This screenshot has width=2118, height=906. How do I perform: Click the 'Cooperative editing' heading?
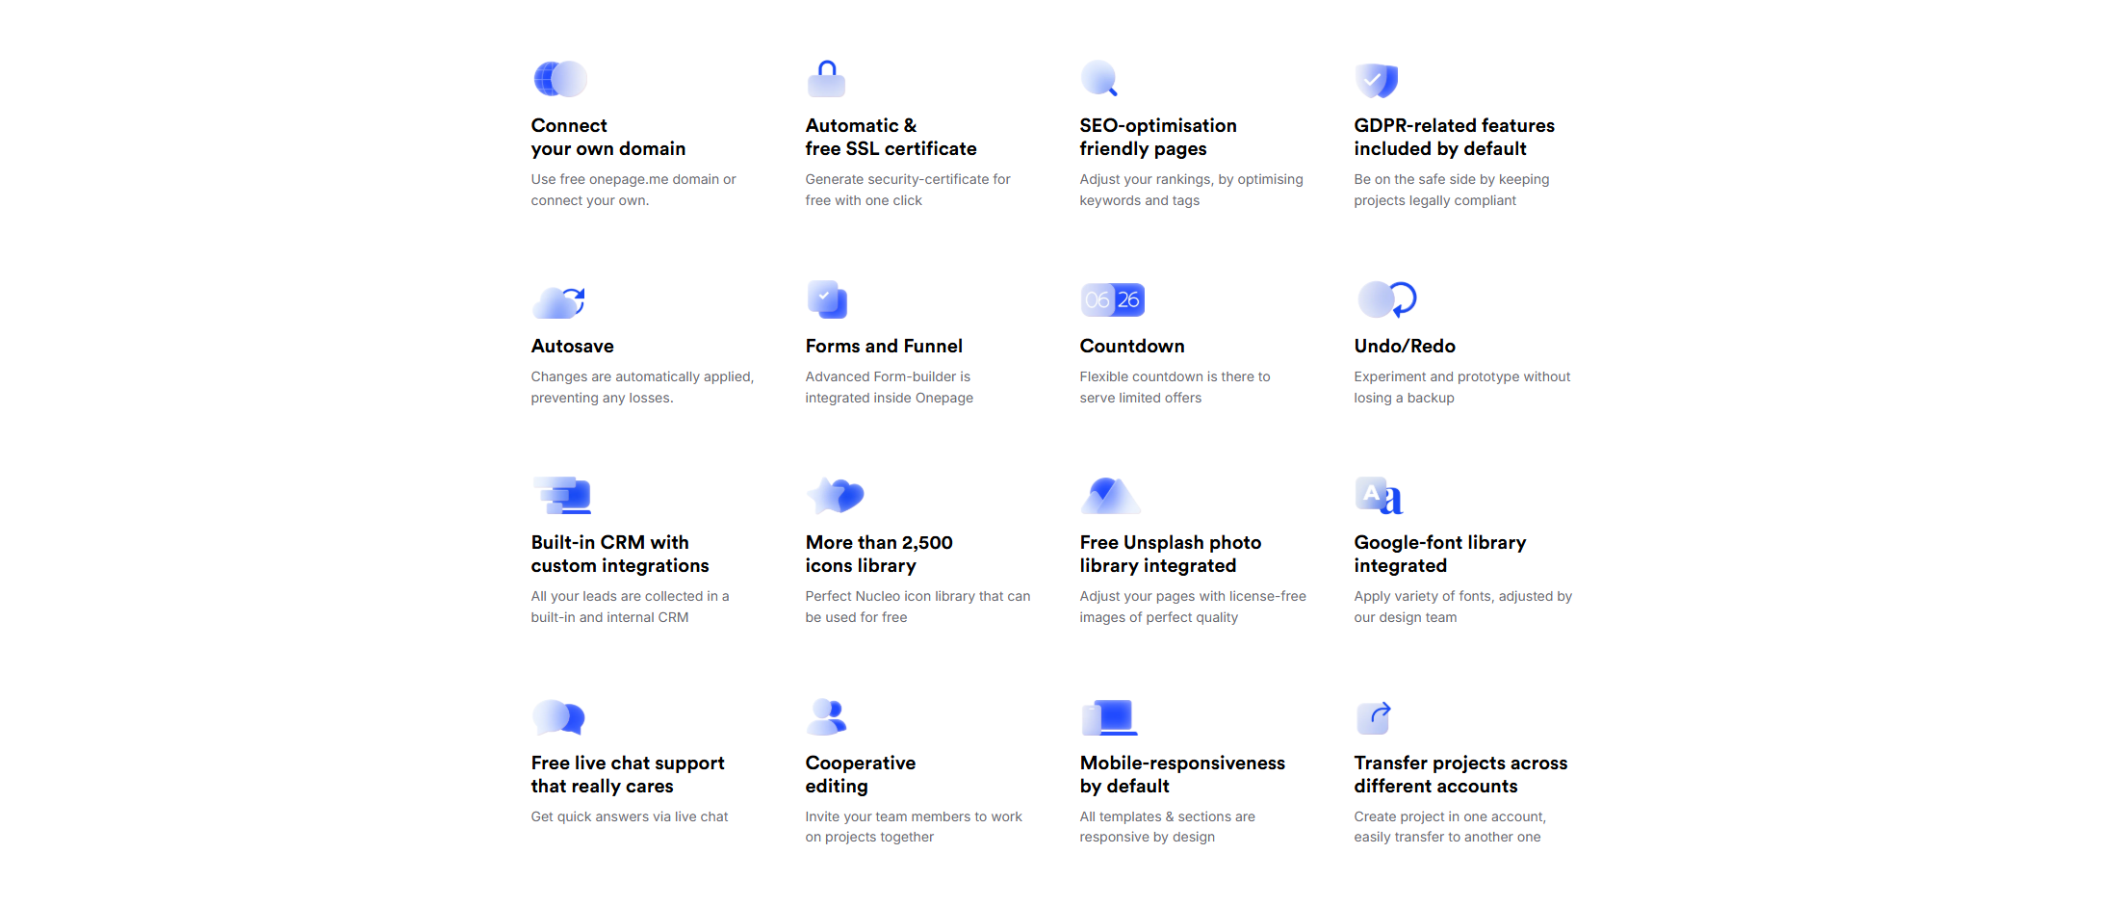tap(861, 774)
